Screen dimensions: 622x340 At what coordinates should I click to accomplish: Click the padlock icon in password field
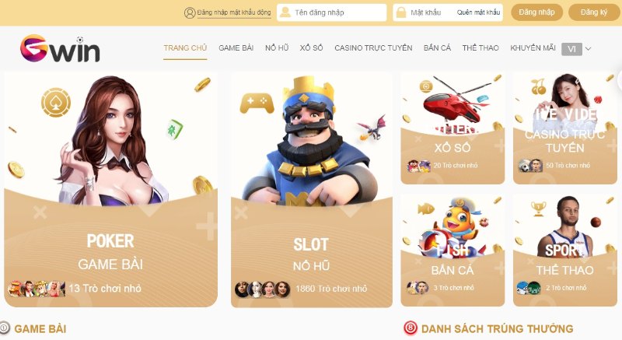pos(401,12)
